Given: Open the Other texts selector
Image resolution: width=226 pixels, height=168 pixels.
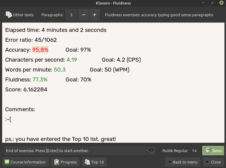Looking at the screenshot, I should click(x=20, y=15).
